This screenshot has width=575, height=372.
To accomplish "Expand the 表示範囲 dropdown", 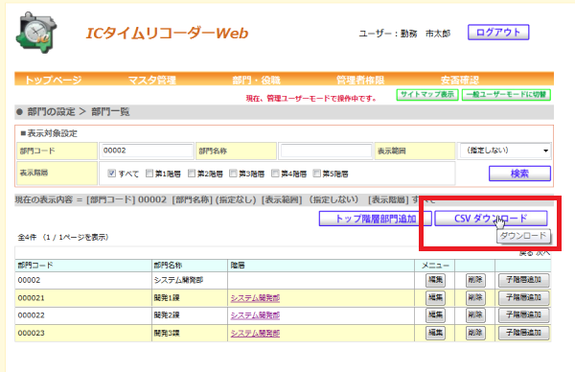I will click(505, 151).
